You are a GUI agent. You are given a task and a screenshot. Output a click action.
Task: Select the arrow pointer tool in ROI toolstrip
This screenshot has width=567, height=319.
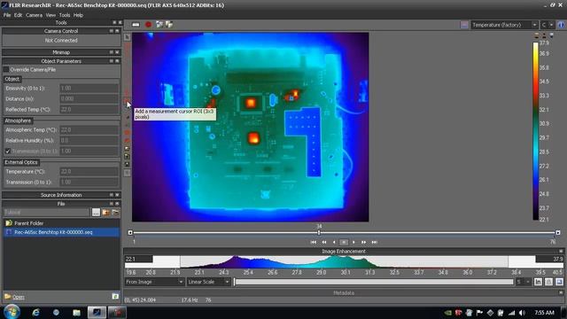128,37
